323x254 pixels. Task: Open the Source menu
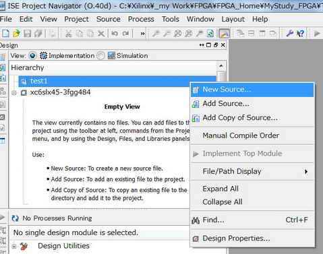(109, 19)
